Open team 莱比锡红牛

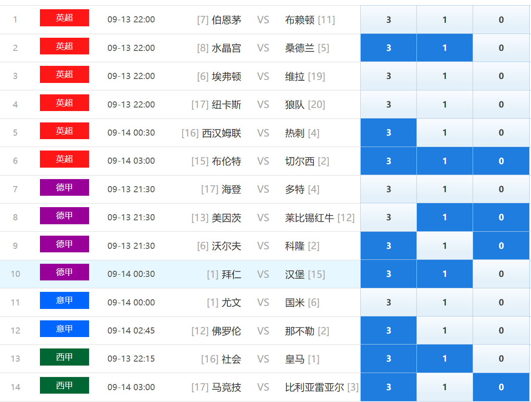[x=309, y=217]
